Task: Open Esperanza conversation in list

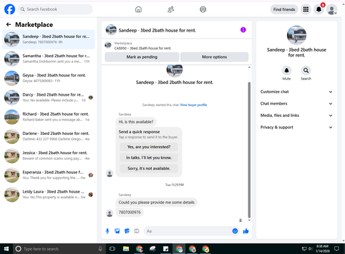Action: click(x=48, y=175)
